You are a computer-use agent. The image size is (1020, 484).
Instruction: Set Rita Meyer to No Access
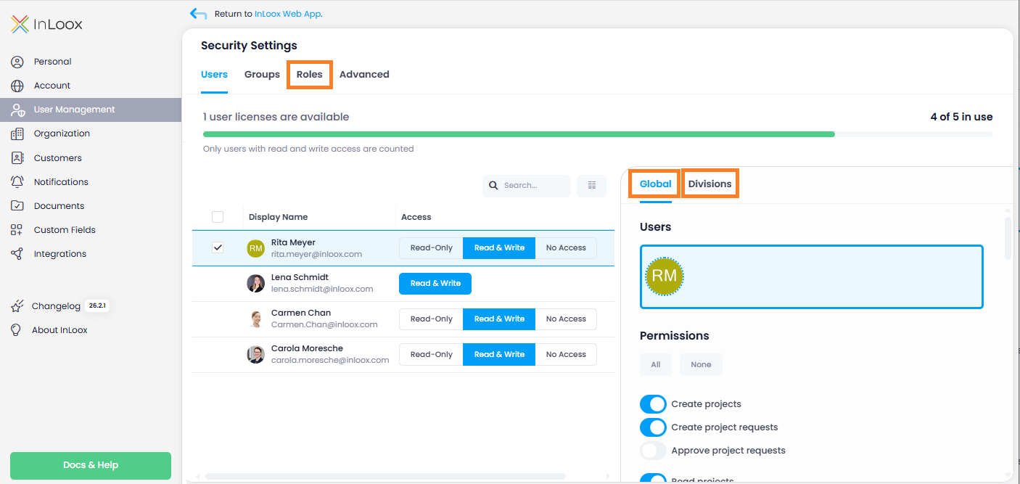(x=566, y=248)
